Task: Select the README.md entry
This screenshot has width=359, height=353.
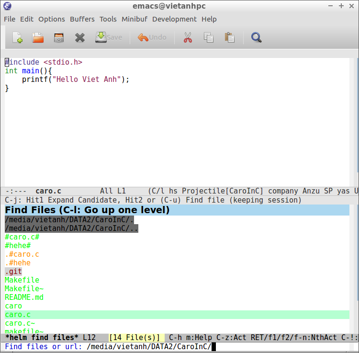Action: (24, 297)
